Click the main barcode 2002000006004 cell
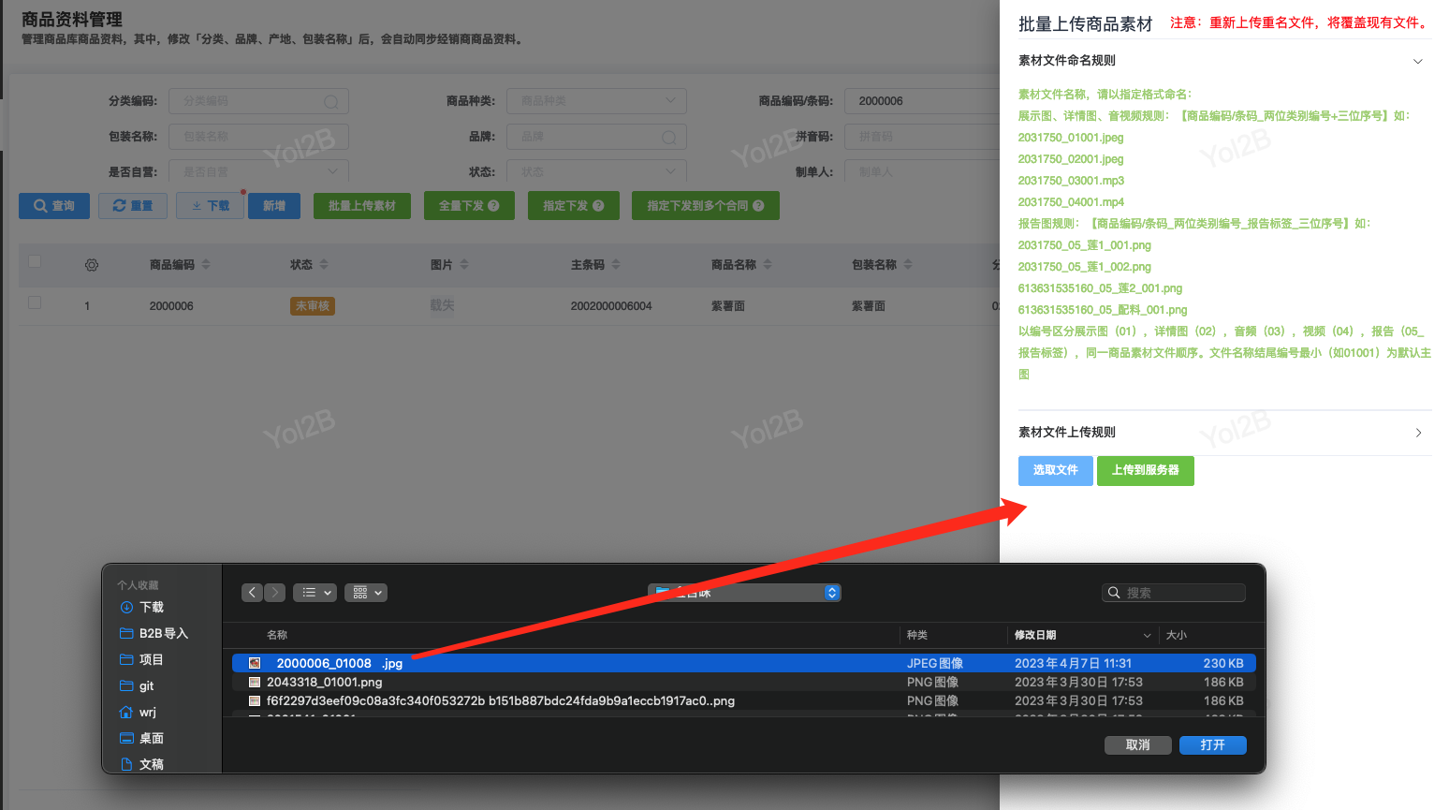This screenshot has height=810, width=1449. pos(611,306)
